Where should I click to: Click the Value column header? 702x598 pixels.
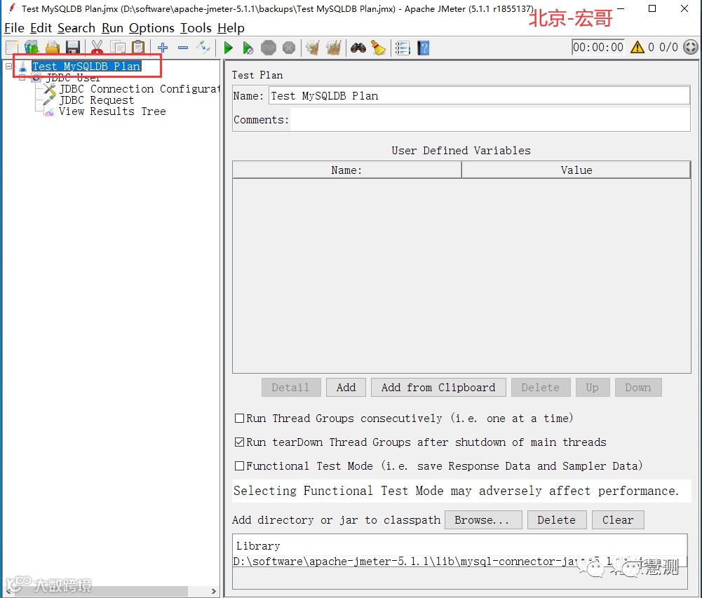coord(576,170)
